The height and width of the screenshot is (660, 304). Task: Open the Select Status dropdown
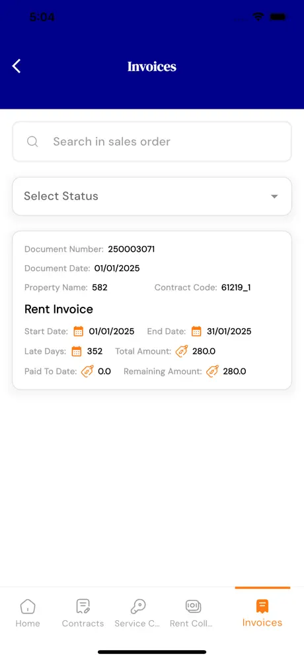point(152,196)
